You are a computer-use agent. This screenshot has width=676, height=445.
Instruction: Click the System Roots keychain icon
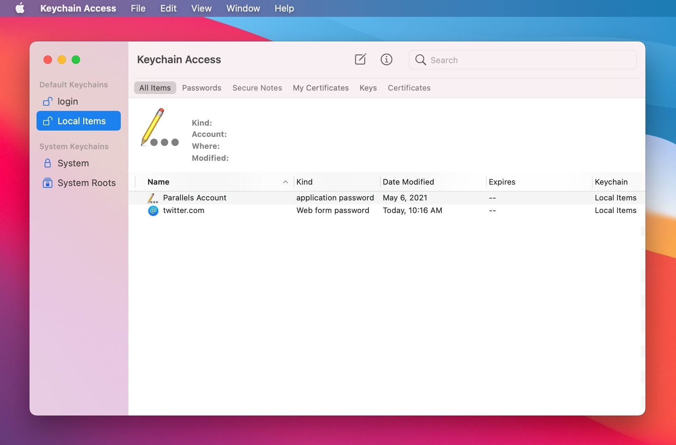click(x=48, y=183)
